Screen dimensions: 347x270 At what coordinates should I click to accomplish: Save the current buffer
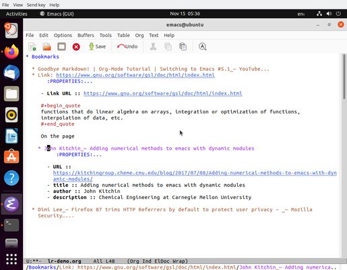coord(98,47)
